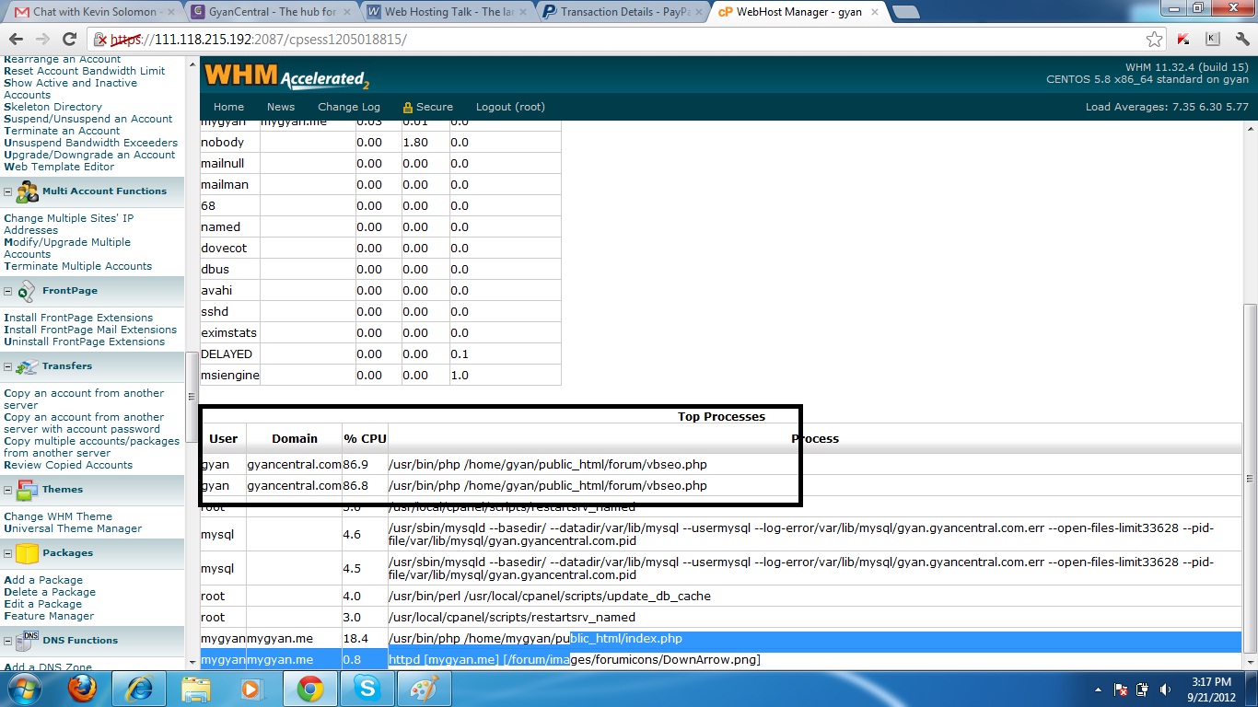Launch Firefox from the taskbar
This screenshot has height=707, width=1258.
(x=83, y=689)
